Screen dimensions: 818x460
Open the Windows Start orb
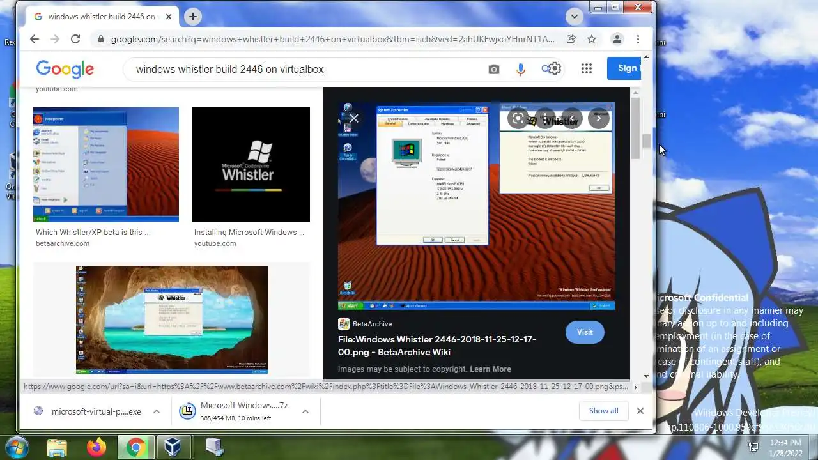point(17,447)
